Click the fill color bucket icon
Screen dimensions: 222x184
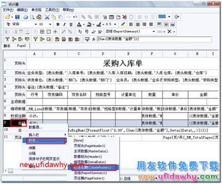pos(89,24)
